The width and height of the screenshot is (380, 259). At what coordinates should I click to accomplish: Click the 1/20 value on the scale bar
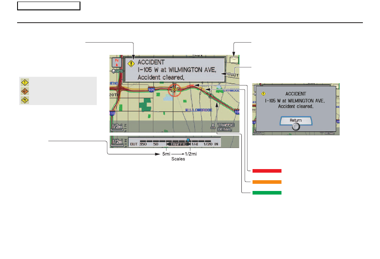(208, 144)
